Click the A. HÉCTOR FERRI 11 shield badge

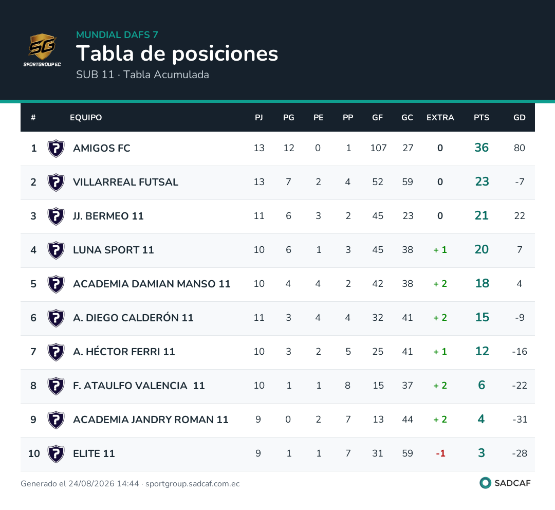(x=56, y=352)
